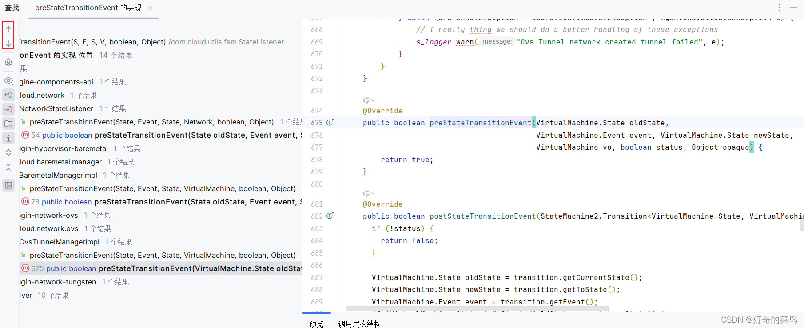Screen dimensions: 804x328
Task: Click the @Override annotation on line 674
Action: [382, 111]
